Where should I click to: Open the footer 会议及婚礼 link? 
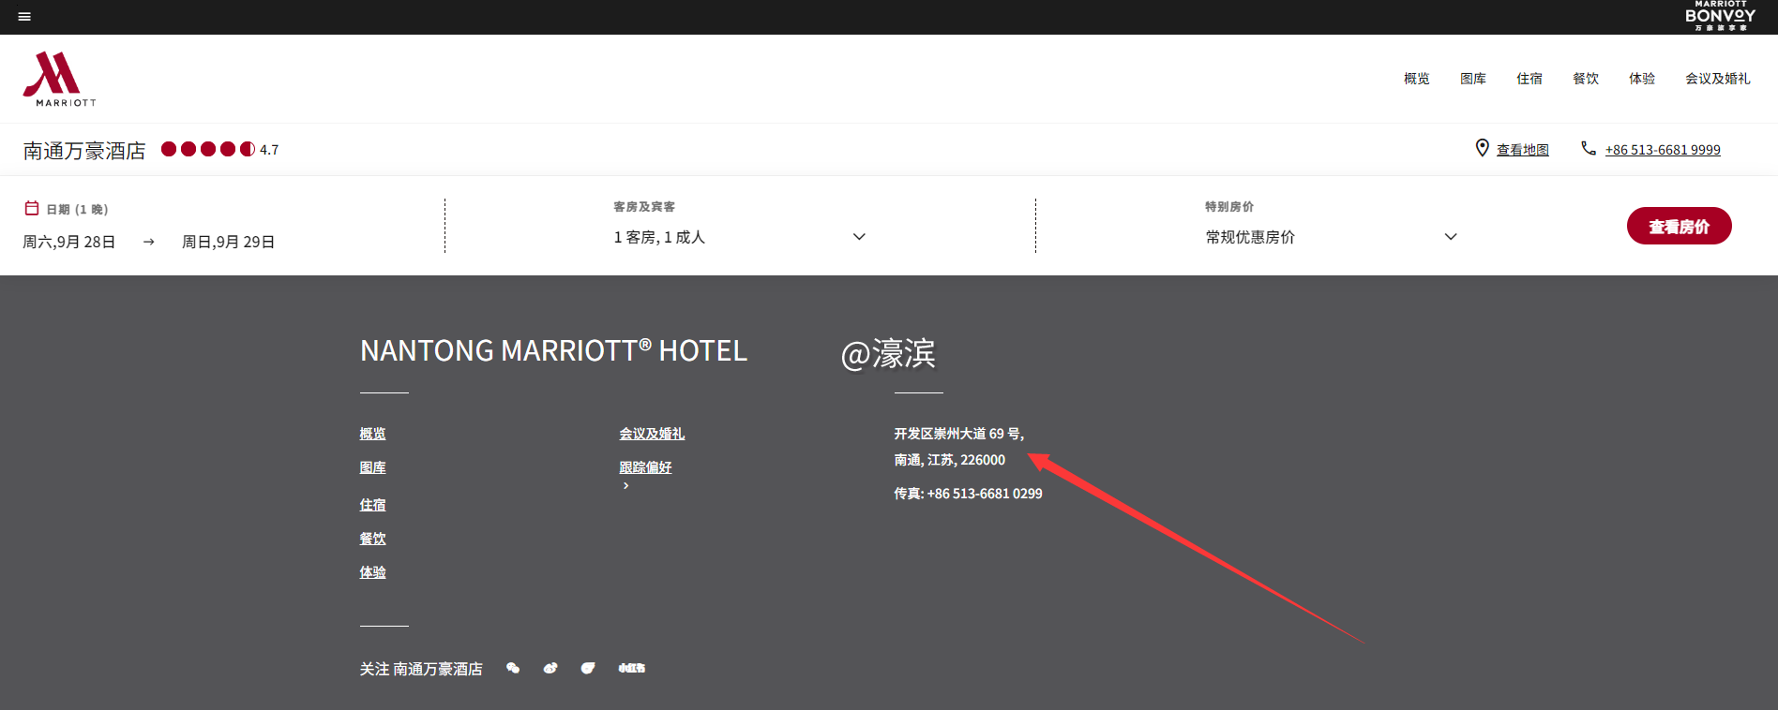(x=652, y=434)
